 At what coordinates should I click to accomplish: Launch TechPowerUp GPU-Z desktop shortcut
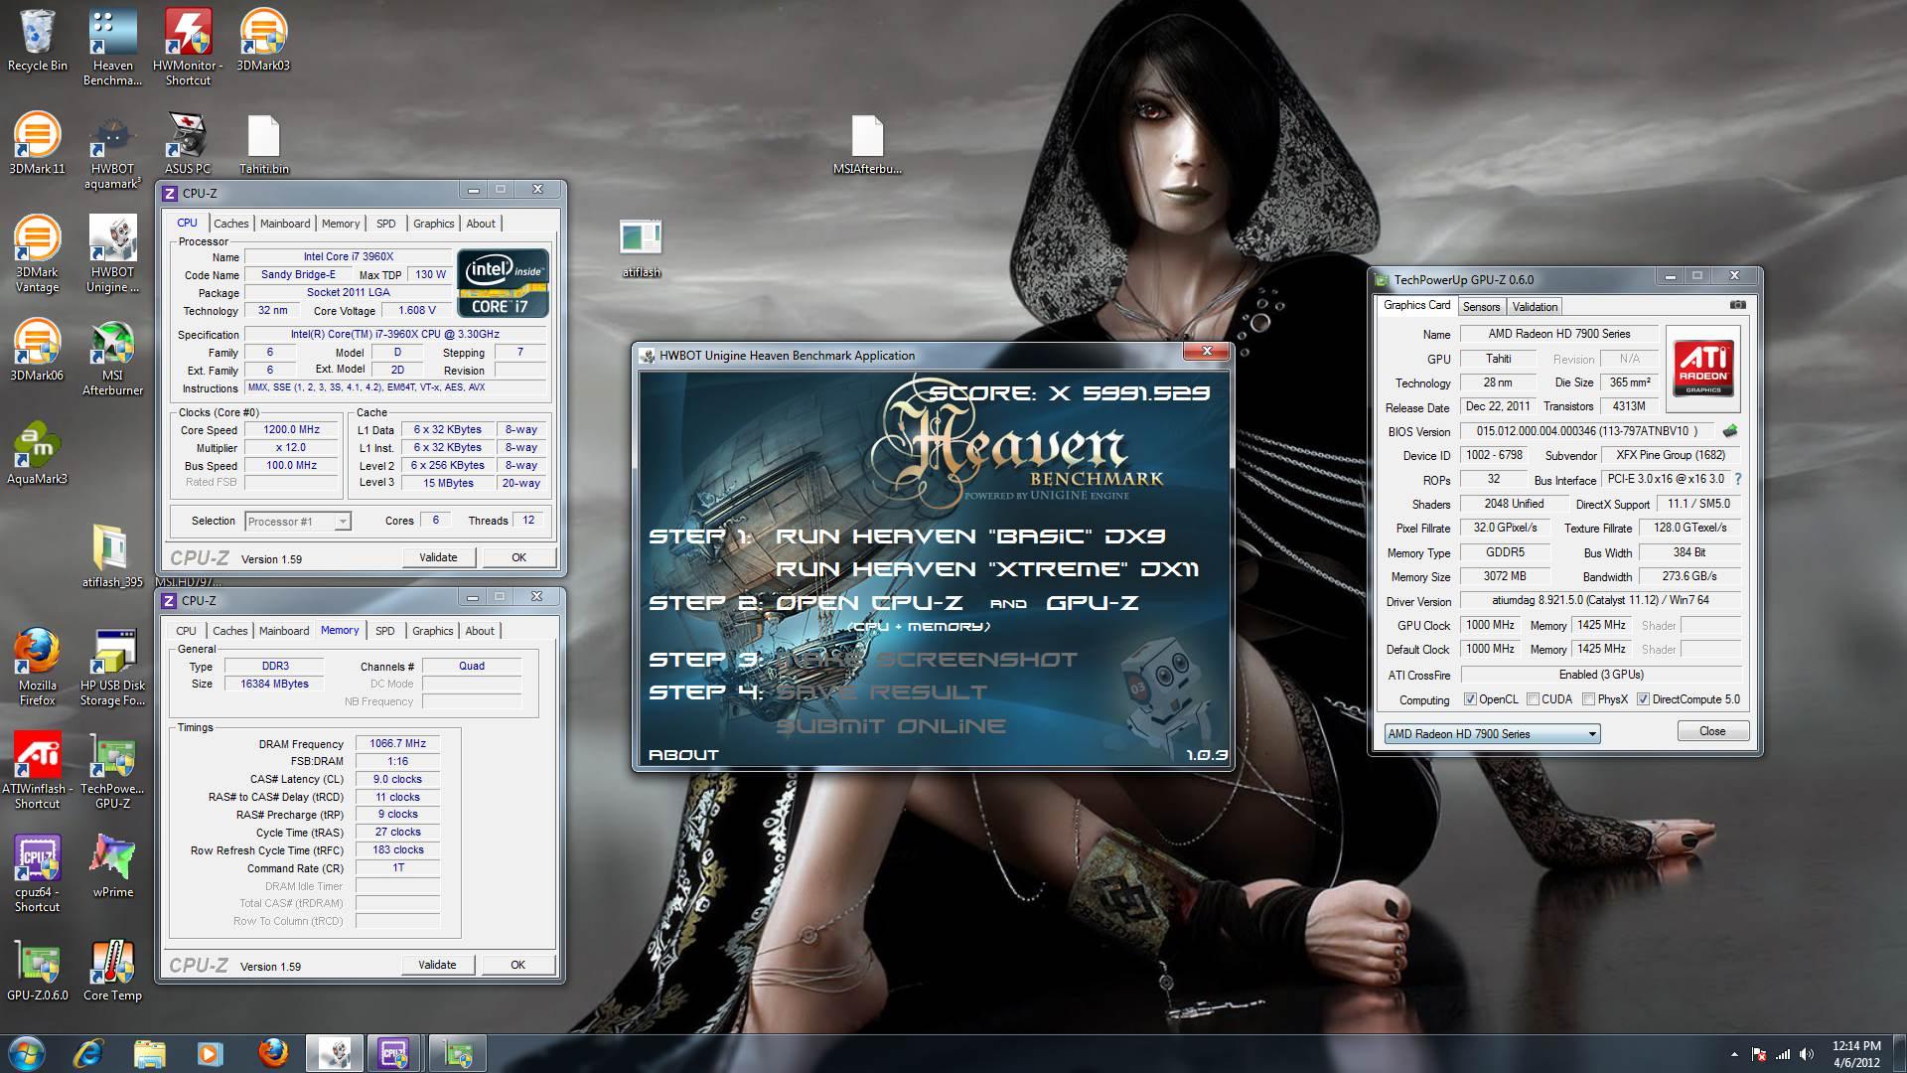pyautogui.click(x=112, y=771)
